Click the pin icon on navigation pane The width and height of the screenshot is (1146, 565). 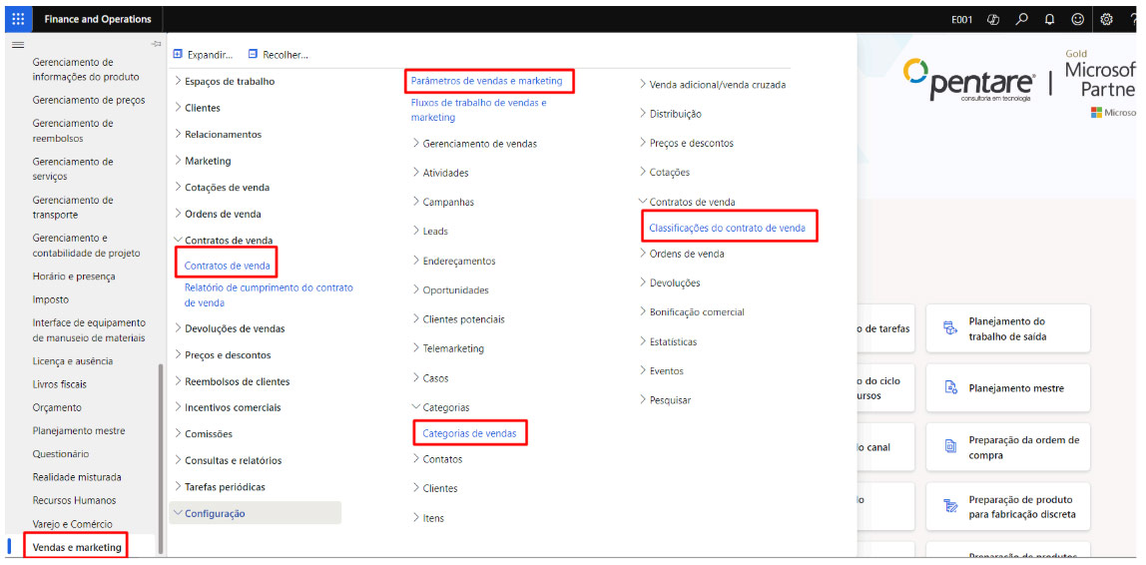click(x=155, y=44)
